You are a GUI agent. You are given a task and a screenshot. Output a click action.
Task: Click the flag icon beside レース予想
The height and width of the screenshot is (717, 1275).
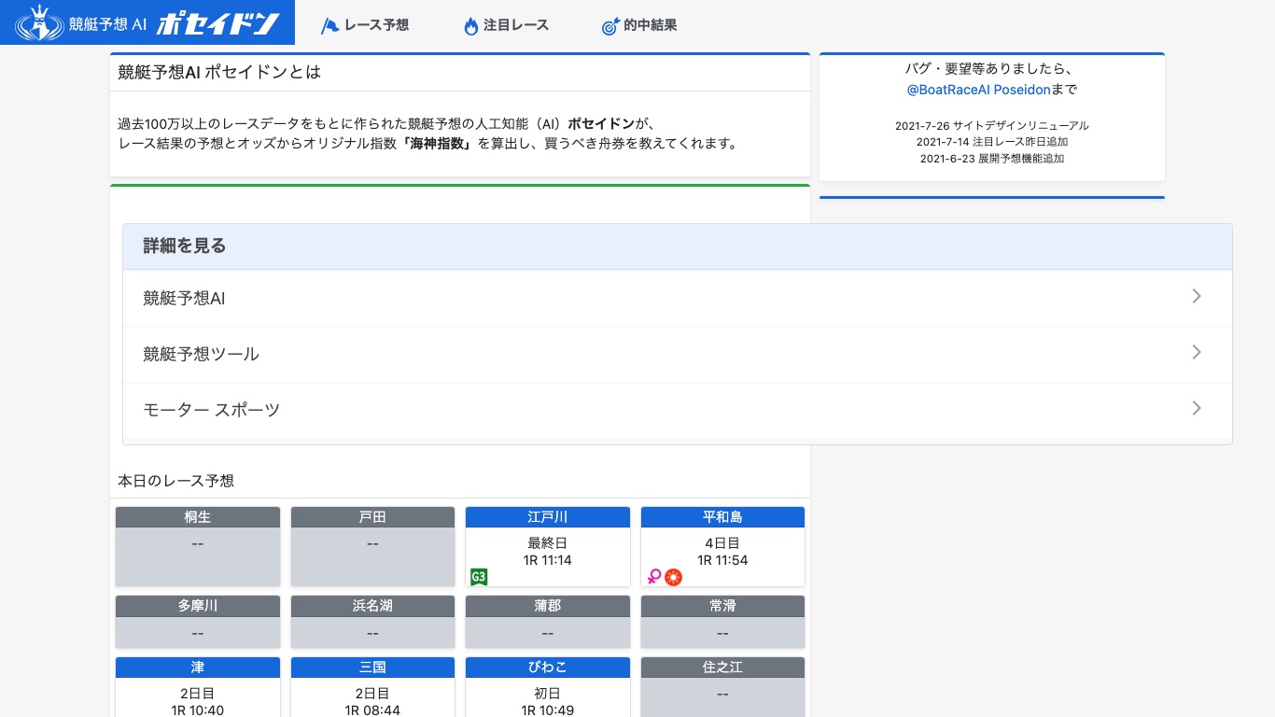329,26
